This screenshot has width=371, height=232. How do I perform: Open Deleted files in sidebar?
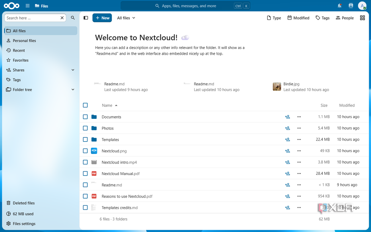point(41,203)
